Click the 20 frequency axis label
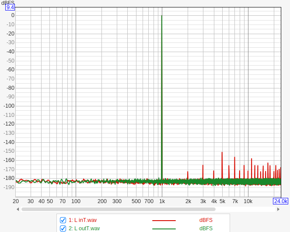 pyautogui.click(x=16, y=201)
